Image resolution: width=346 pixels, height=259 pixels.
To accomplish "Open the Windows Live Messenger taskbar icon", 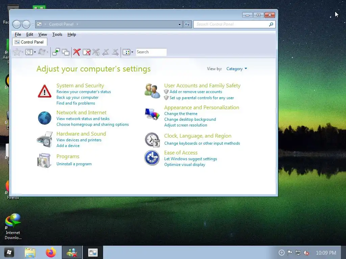I will click(x=72, y=252).
